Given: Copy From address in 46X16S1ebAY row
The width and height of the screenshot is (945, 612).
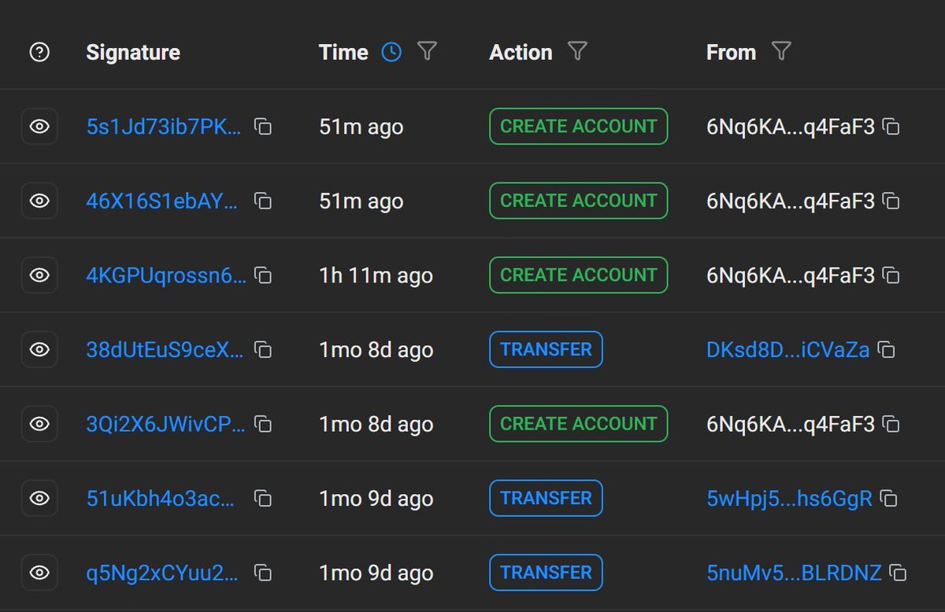Looking at the screenshot, I should coord(891,201).
